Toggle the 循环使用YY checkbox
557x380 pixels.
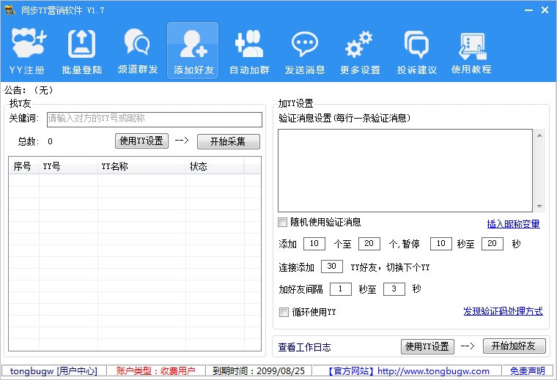coord(284,312)
